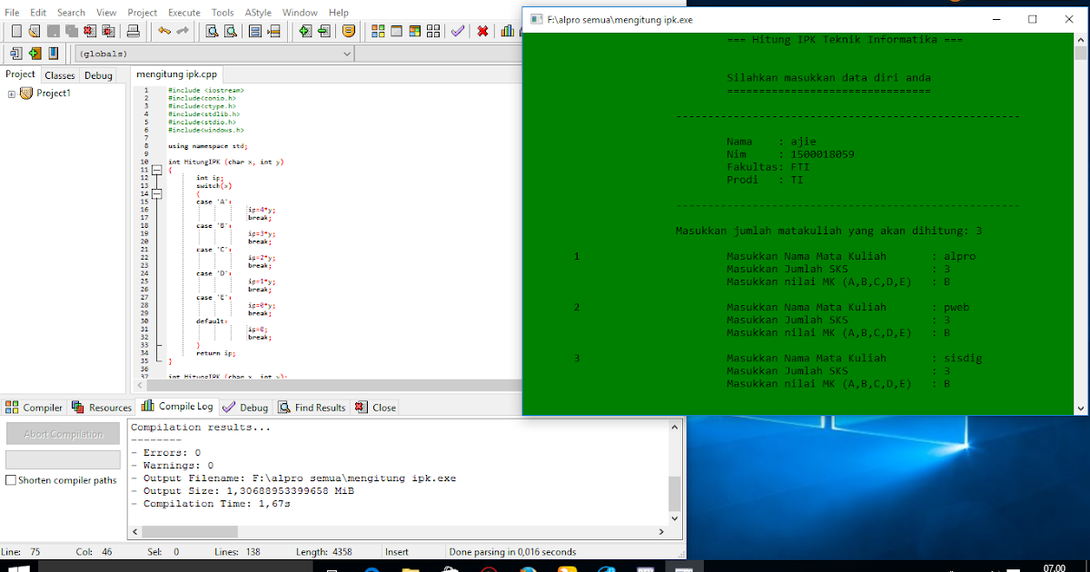Click the 'Errors: 0' compile log line
Image resolution: width=1090 pixels, height=572 pixels.
(x=166, y=452)
